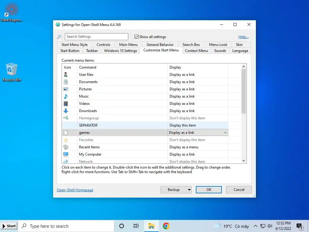
Task: Click Homegroup "Don't display this item" cell
Action: point(198,118)
